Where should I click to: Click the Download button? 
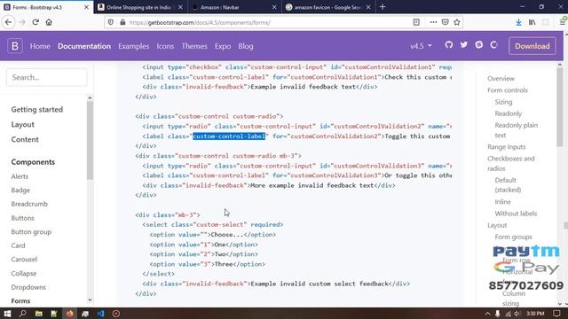[x=532, y=46]
